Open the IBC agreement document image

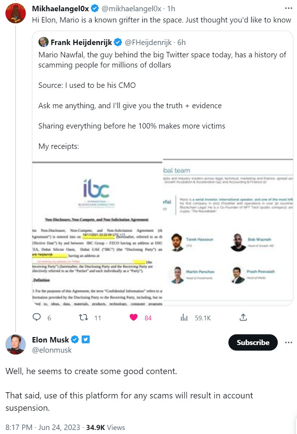coord(97,232)
